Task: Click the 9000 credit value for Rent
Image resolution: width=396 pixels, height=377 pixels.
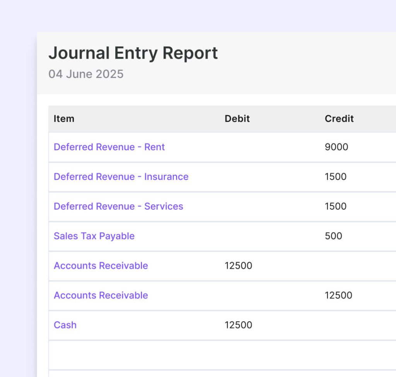Action: pos(336,147)
